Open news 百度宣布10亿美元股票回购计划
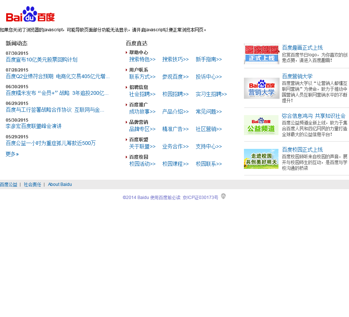The image size is (349, 317). click(41, 60)
